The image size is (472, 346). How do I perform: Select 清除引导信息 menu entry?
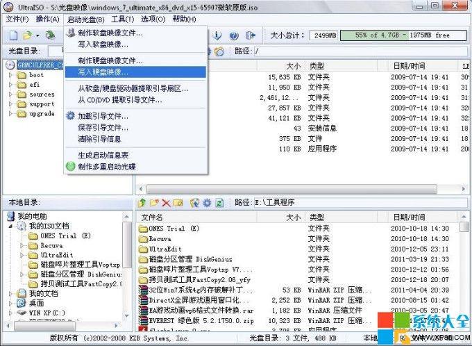pyautogui.click(x=136, y=139)
